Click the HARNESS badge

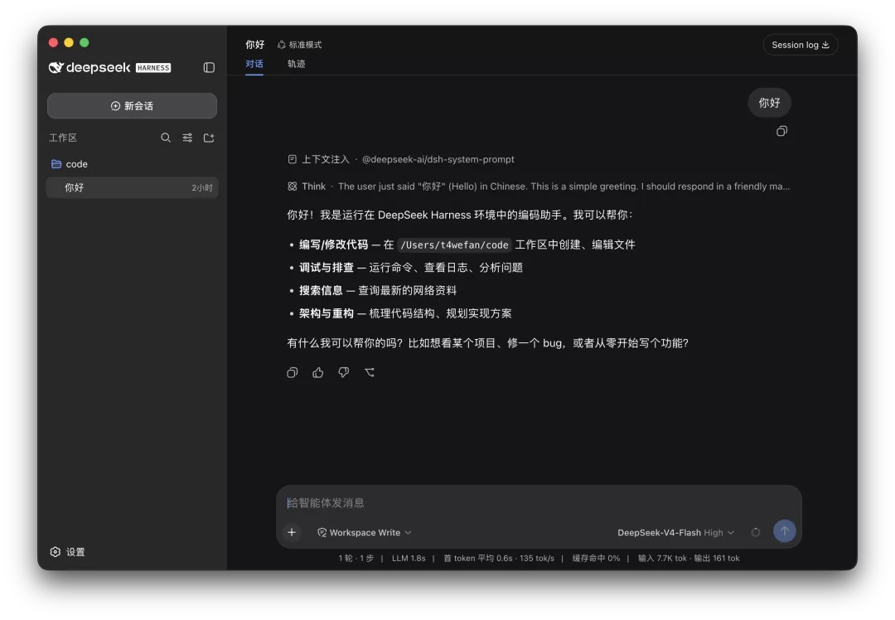point(153,68)
